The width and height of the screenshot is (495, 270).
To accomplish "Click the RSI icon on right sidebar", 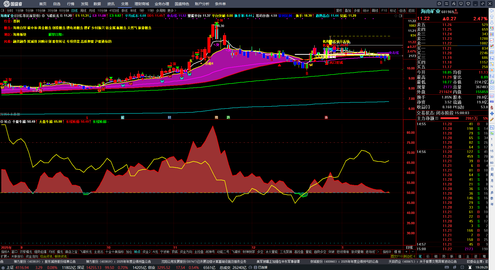I will 492,102.
